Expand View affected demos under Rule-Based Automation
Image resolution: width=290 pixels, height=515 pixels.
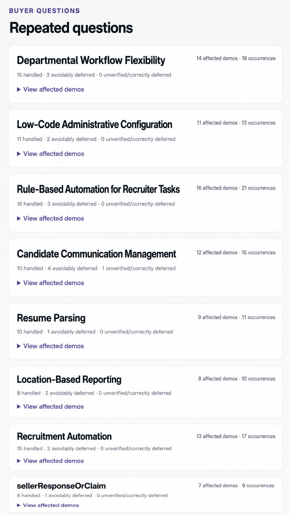[x=51, y=218]
